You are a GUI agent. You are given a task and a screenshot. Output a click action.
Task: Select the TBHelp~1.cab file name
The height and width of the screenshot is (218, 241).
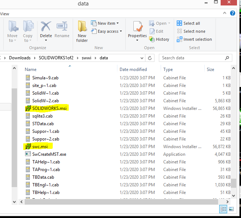[46, 193]
